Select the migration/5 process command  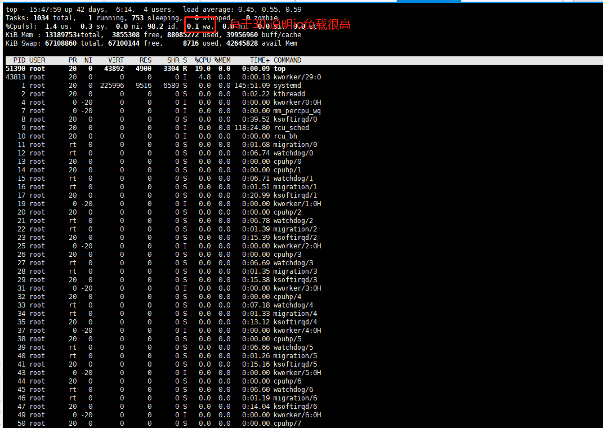(296, 356)
